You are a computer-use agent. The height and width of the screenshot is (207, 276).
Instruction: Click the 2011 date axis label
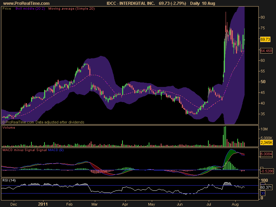click(43, 204)
